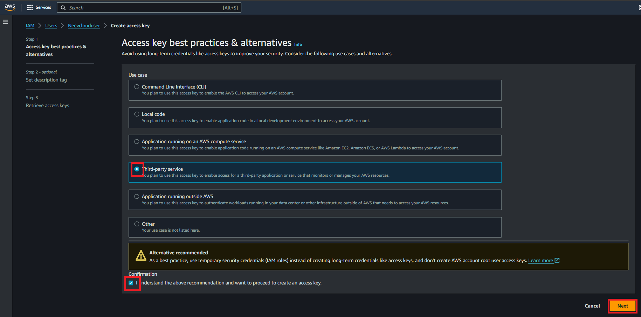This screenshot has width=641, height=317.
Task: Choose Application running outside AWS option
Action: pos(137,197)
